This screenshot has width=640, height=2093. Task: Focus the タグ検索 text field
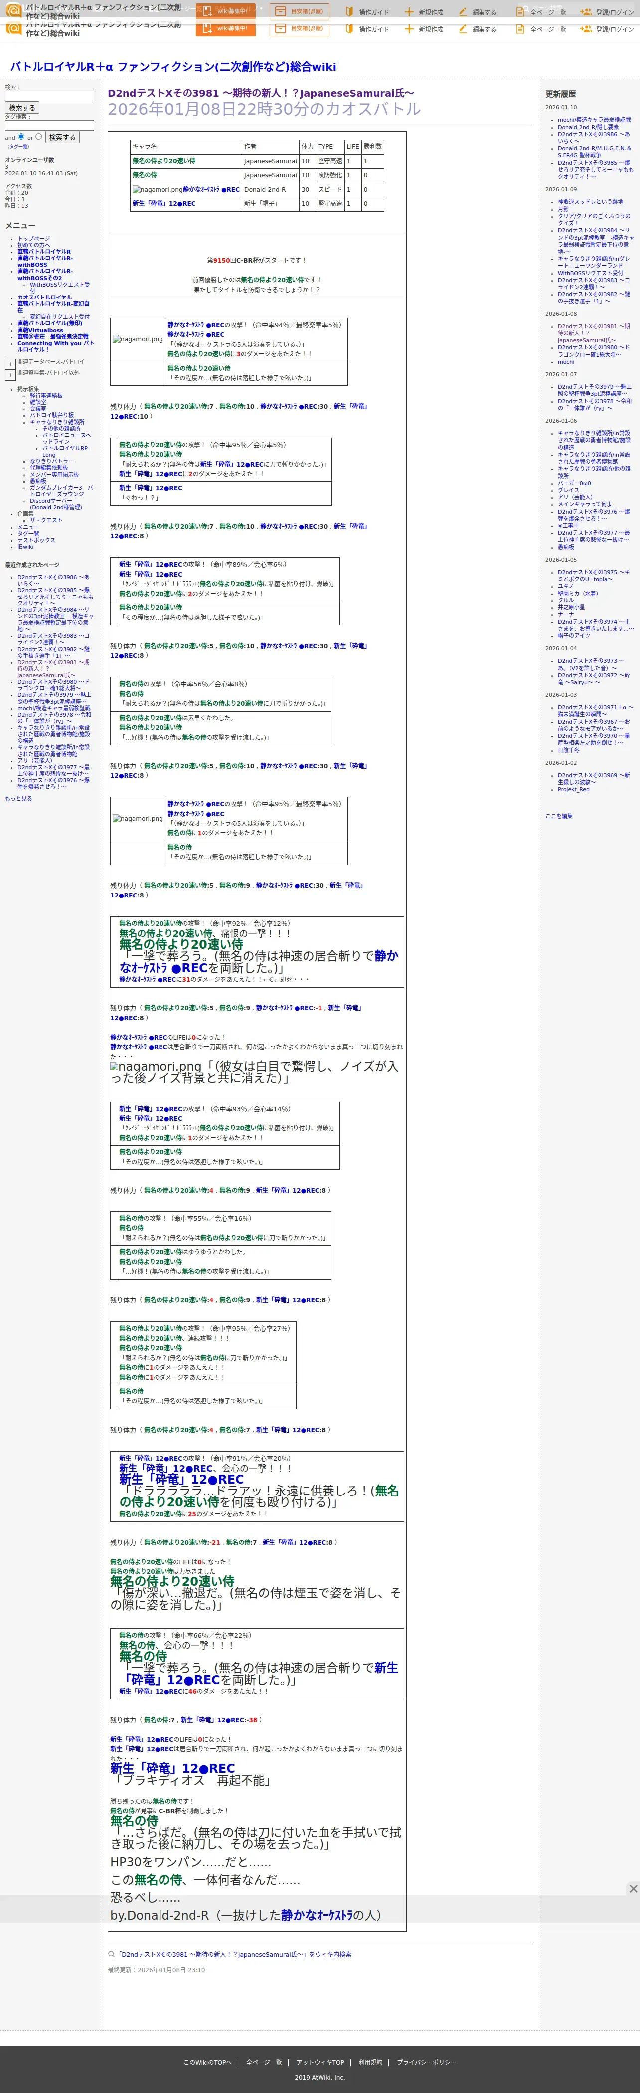tap(49, 125)
